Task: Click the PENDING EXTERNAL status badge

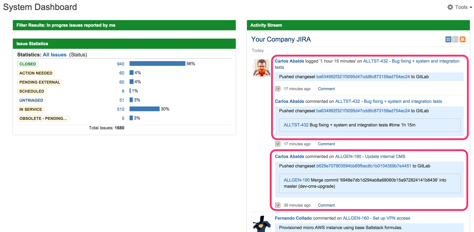Action: pos(40,82)
